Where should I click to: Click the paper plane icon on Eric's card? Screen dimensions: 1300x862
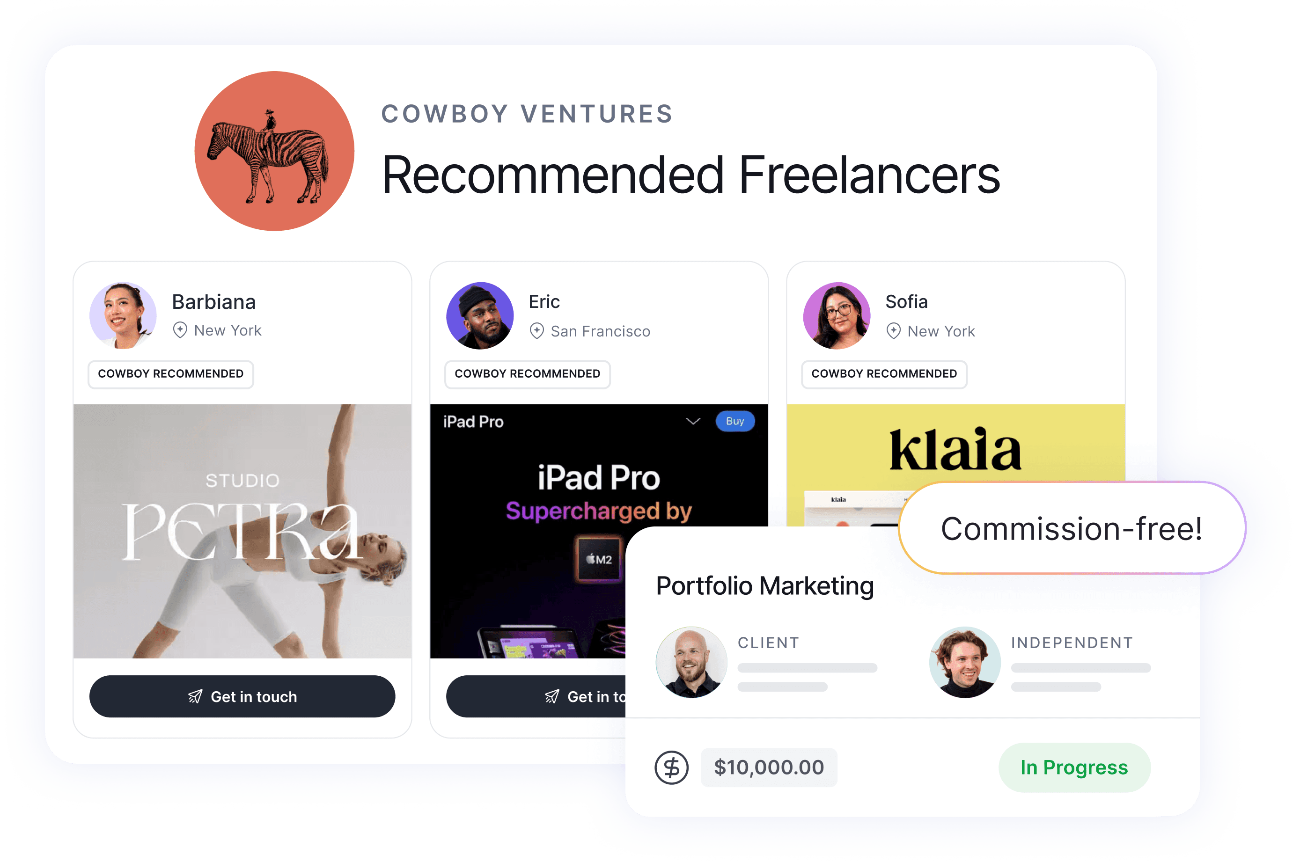pyautogui.click(x=552, y=697)
